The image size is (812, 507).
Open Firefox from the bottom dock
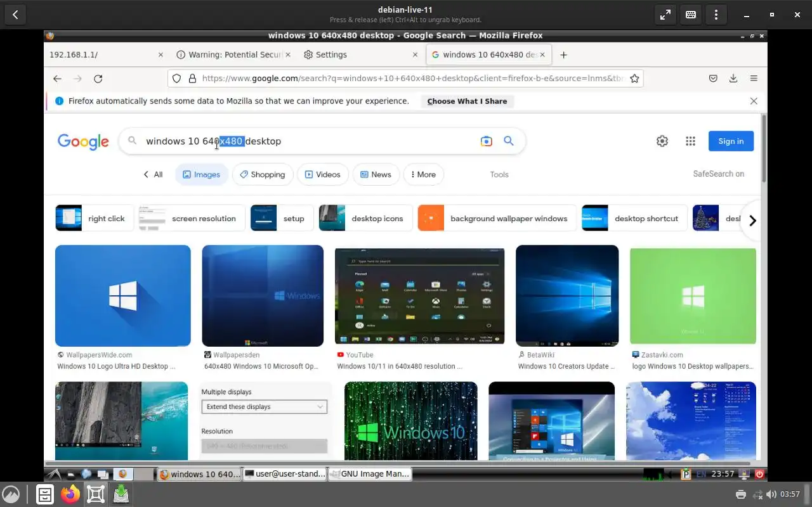click(x=70, y=494)
